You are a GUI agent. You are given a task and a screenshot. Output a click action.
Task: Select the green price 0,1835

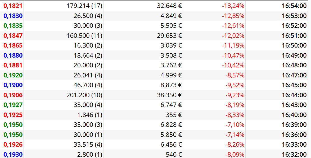[13, 26]
